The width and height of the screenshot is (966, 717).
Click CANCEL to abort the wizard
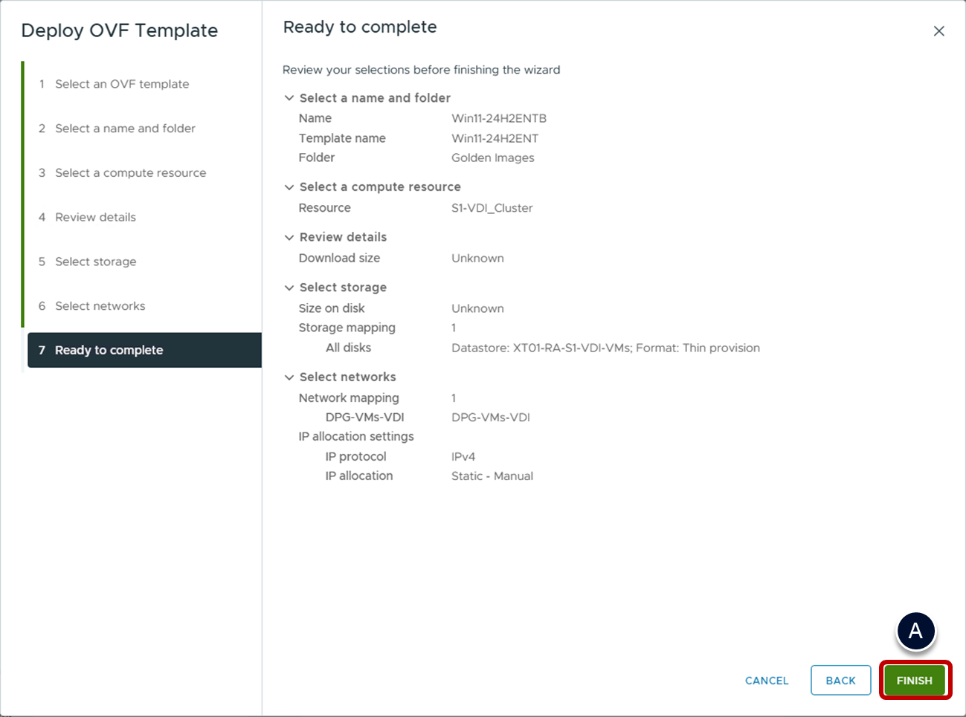coord(767,681)
